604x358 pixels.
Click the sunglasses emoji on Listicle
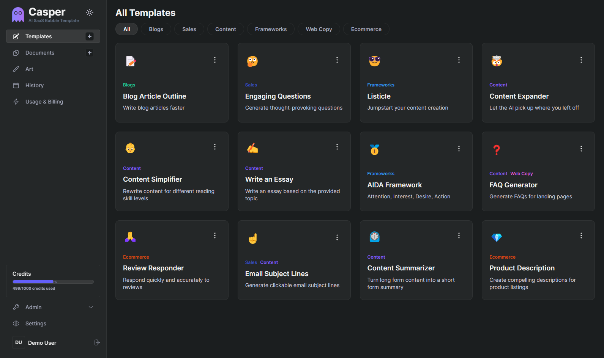pyautogui.click(x=375, y=61)
